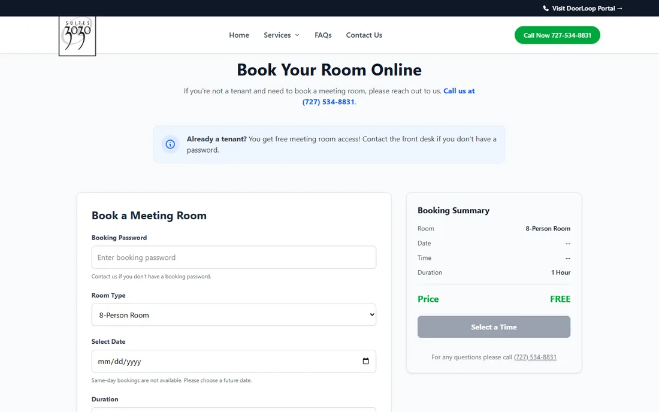
Task: Click the 8-Person Room value in summary
Action: tap(548, 229)
